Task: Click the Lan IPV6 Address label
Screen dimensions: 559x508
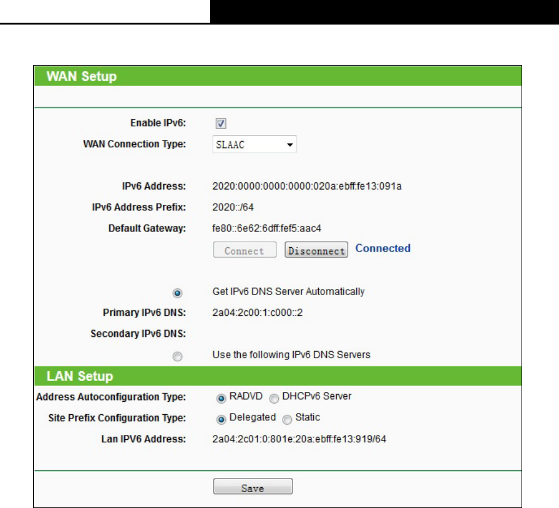Action: click(x=143, y=439)
